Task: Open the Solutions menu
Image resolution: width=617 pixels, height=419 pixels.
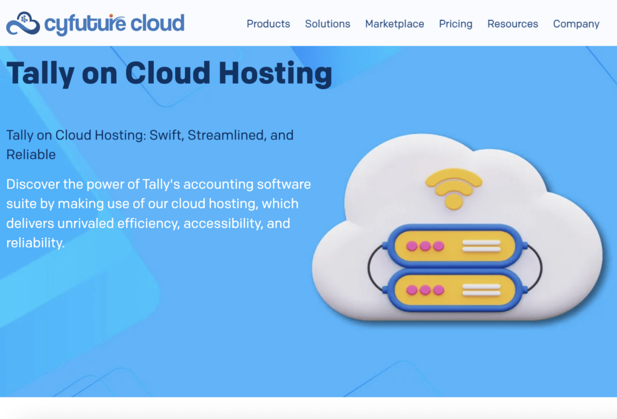Action: (x=327, y=24)
